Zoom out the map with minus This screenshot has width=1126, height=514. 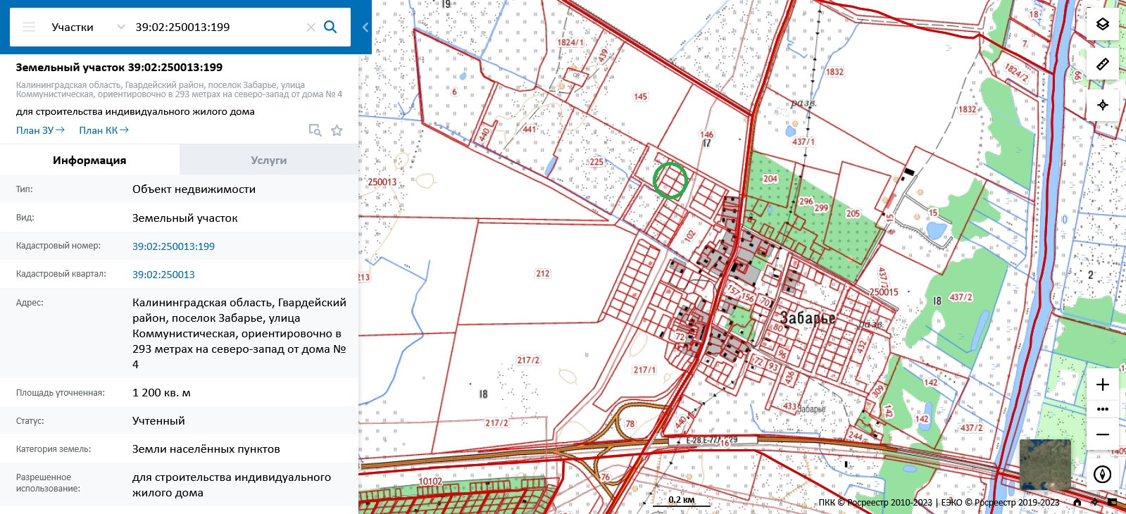coord(1103,434)
